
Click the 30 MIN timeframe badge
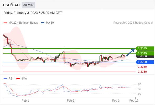pyautogui.click(x=28, y=5)
